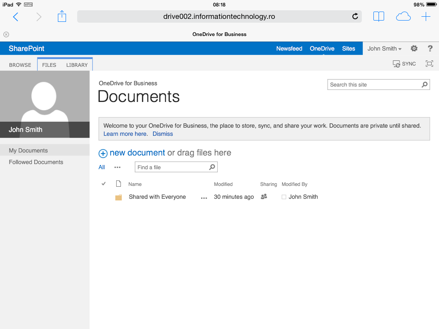Click the site search magnifier icon

pyautogui.click(x=424, y=84)
